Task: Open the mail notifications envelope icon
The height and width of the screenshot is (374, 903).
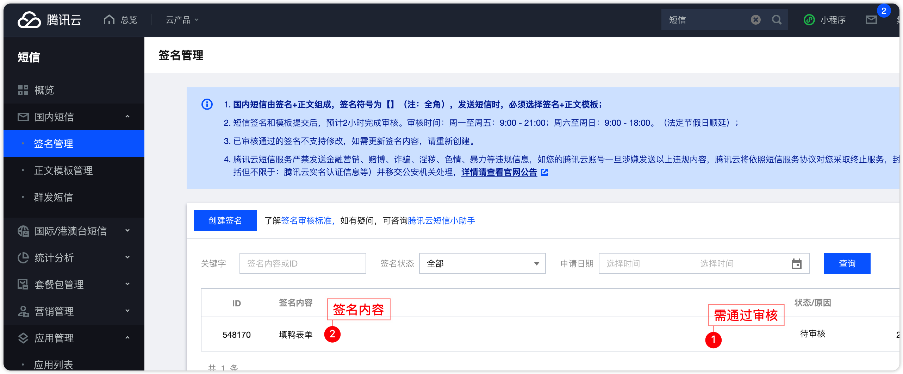Action: [x=871, y=20]
